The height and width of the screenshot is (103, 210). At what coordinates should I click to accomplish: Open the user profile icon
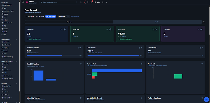click(x=106, y=2)
